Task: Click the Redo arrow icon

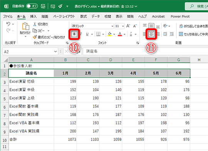Action: [8, 31]
